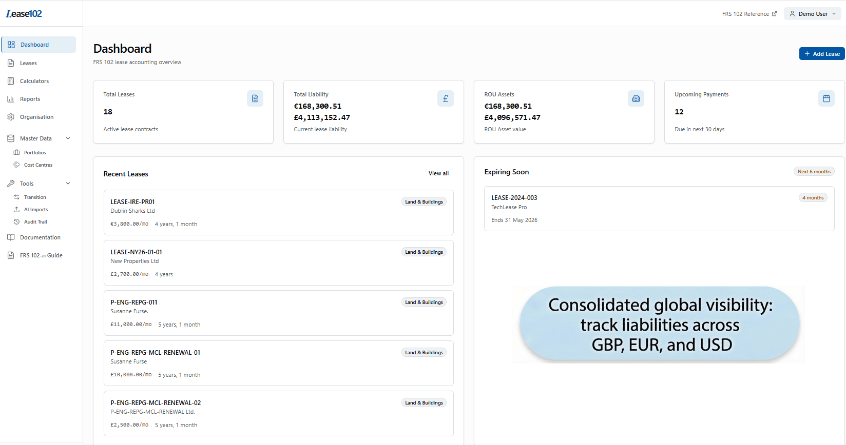
Task: Open the LEASE-NY26-01-01 lease card
Action: tap(279, 262)
